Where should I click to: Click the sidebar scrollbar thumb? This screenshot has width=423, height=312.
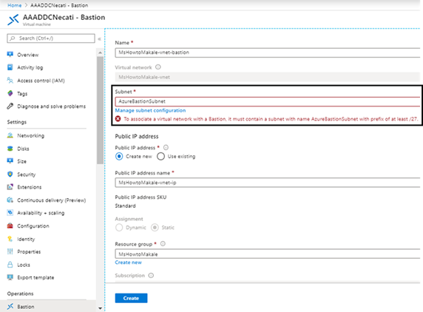tap(100, 110)
